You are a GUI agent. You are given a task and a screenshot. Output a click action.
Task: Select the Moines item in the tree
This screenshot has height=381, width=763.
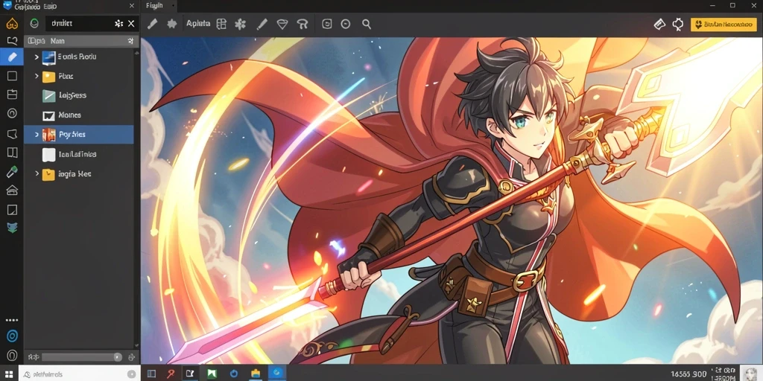[x=69, y=115]
